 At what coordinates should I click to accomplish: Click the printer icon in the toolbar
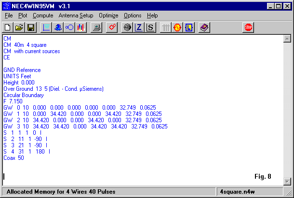point(96,28)
